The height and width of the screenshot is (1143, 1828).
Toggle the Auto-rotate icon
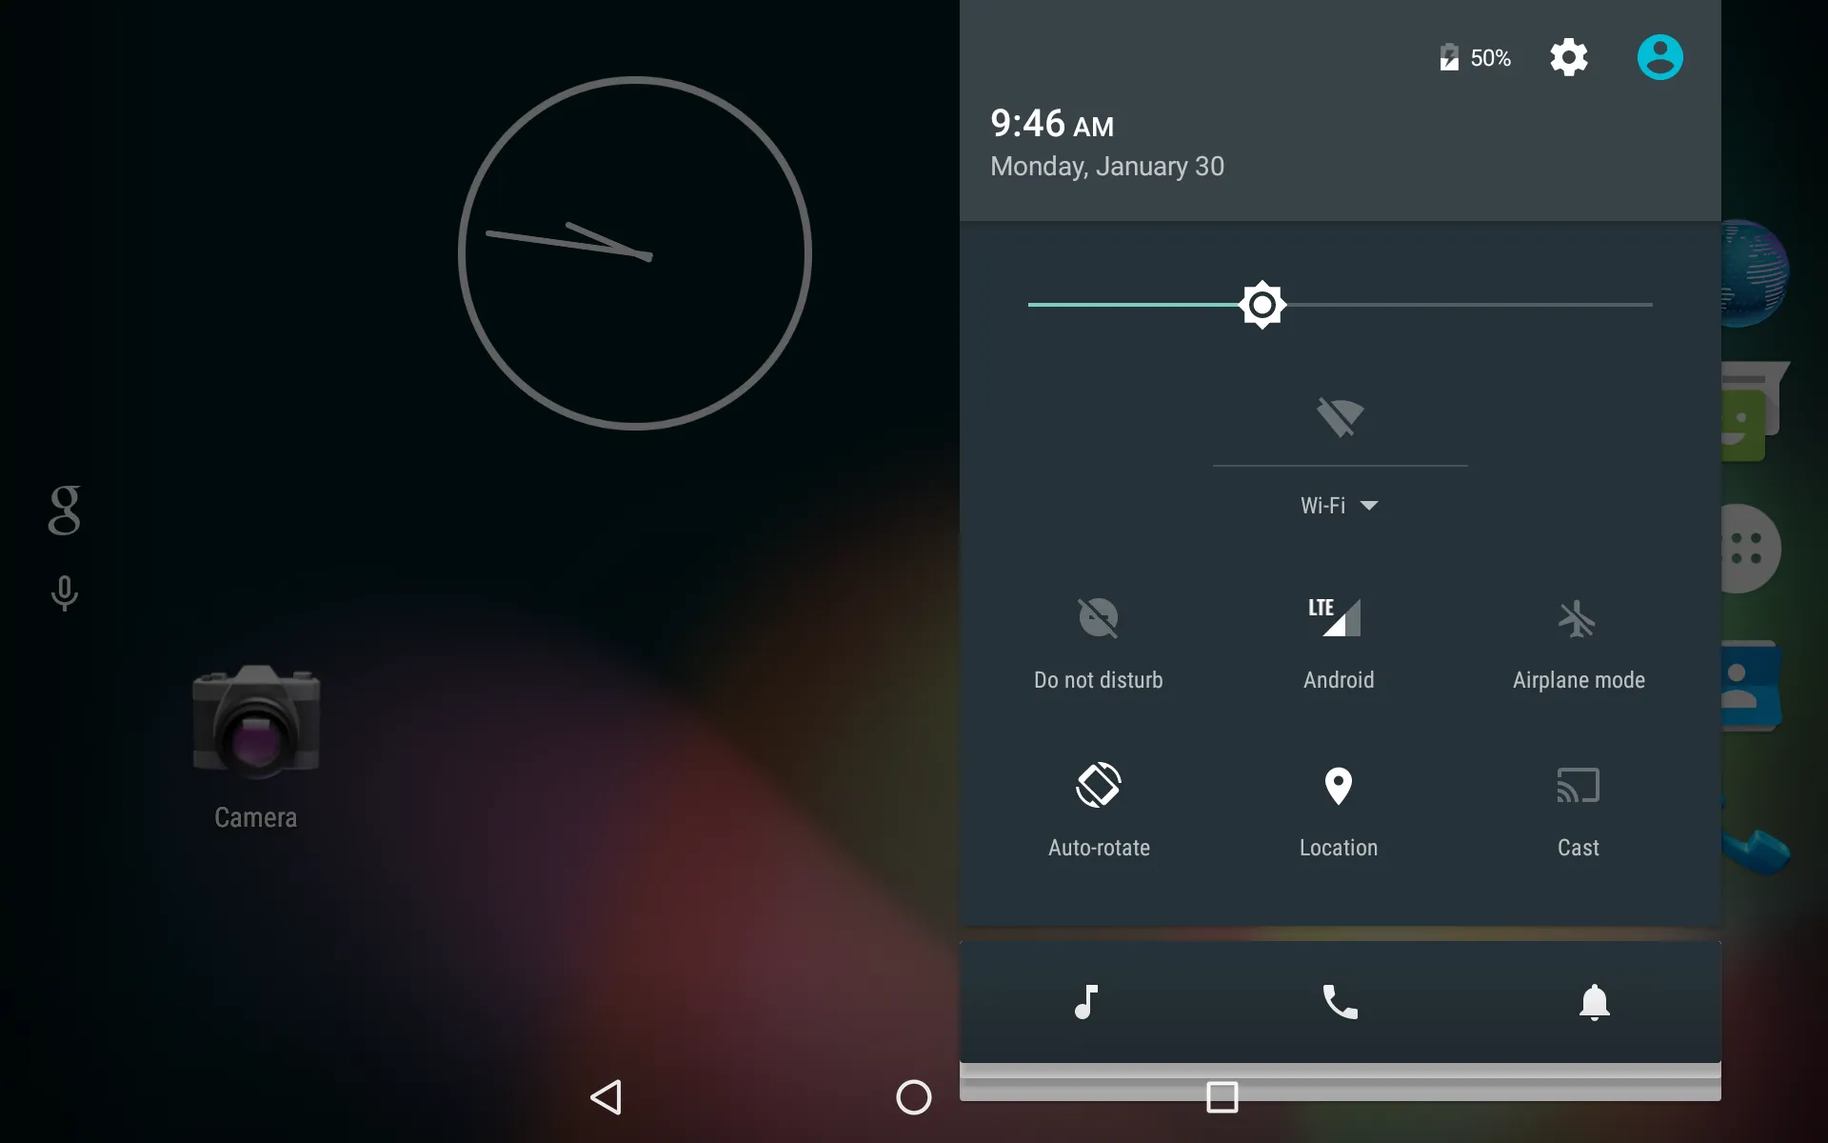pos(1099,786)
